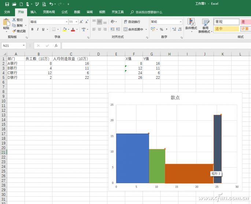Select the chart title 散点

175,98
